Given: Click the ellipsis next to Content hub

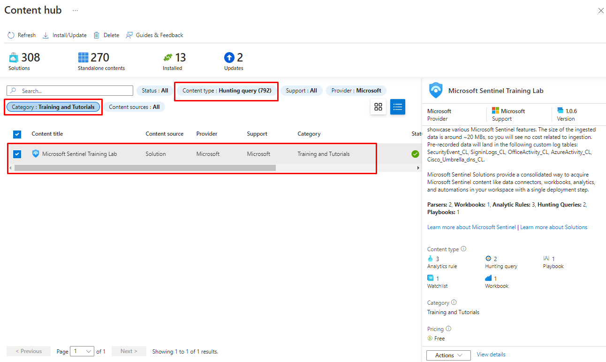Looking at the screenshot, I should tap(75, 10).
